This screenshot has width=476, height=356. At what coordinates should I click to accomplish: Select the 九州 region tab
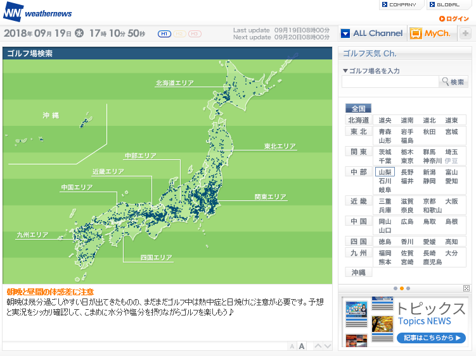point(359,253)
